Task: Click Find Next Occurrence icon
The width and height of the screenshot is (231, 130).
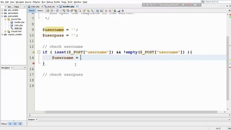Action: (x=72, y=10)
